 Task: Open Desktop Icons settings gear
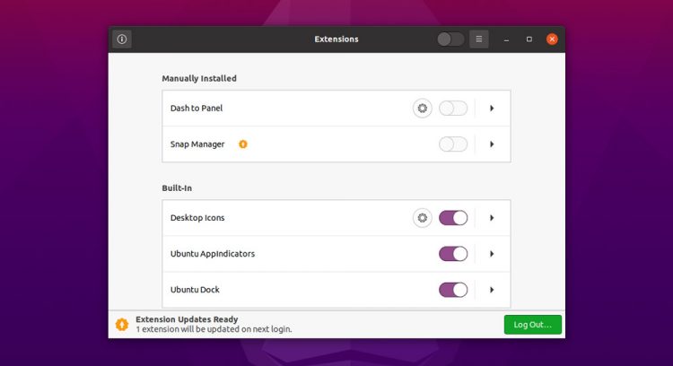(423, 218)
